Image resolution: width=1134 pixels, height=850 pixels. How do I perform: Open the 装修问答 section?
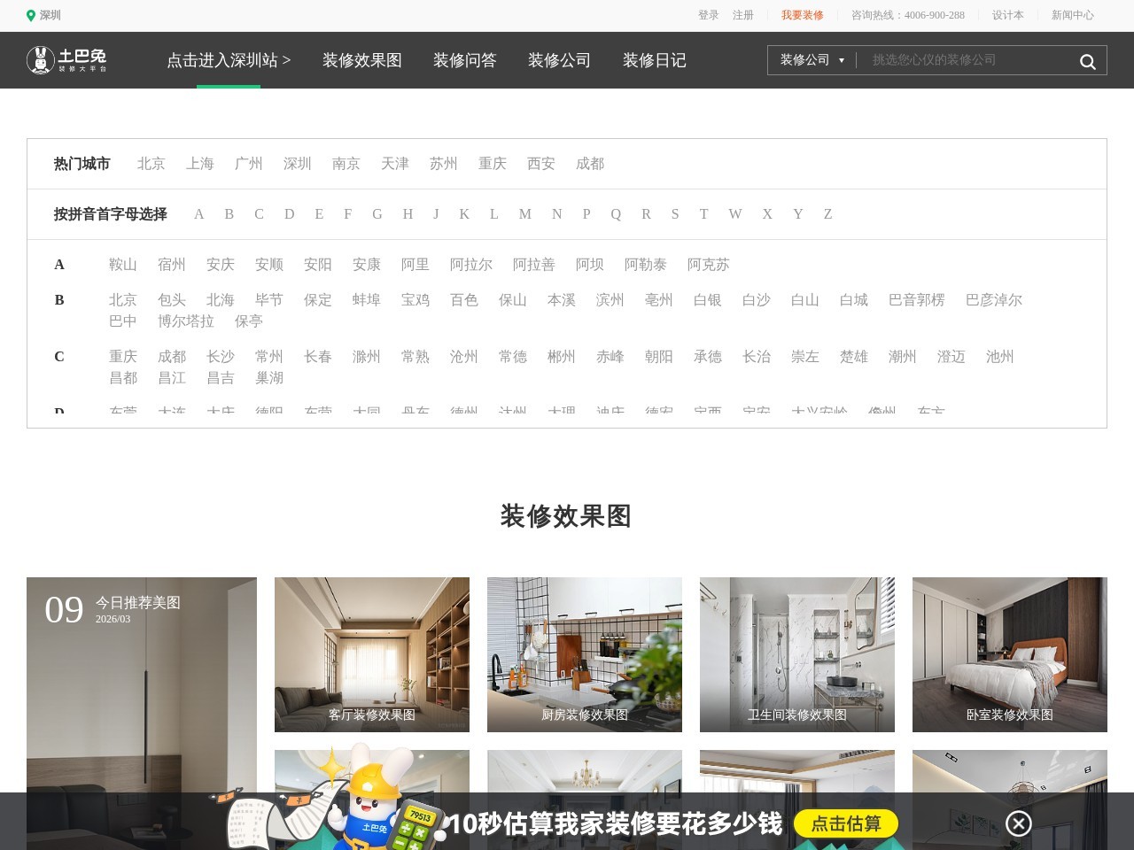pos(464,60)
